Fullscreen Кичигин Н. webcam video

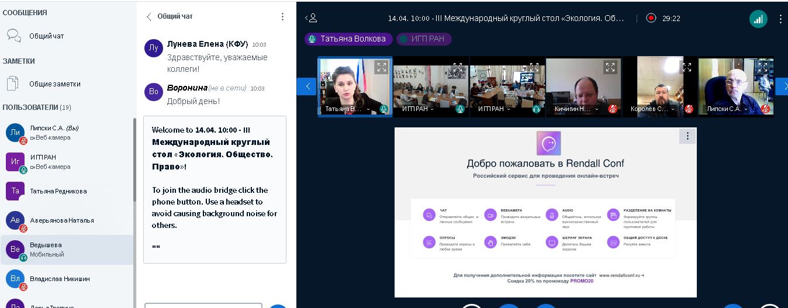(610, 67)
